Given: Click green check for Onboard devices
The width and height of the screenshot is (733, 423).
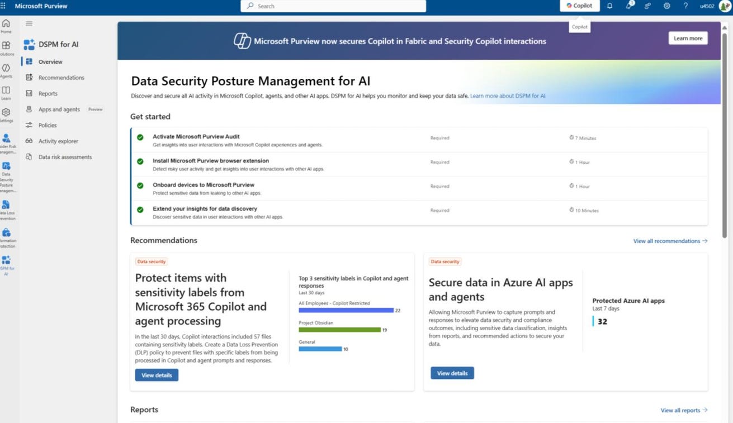Looking at the screenshot, I should [x=140, y=186].
